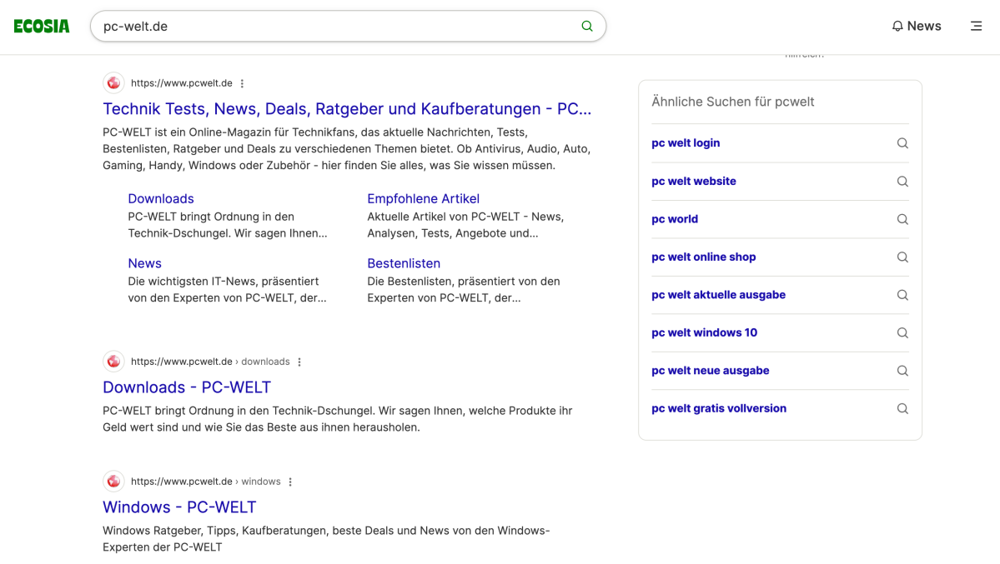The image size is (1000, 564).
Task: Click the search icon next to pc welt website
Action: tap(902, 182)
